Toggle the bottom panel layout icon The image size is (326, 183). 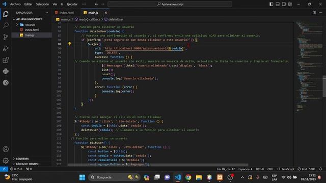(278, 4)
